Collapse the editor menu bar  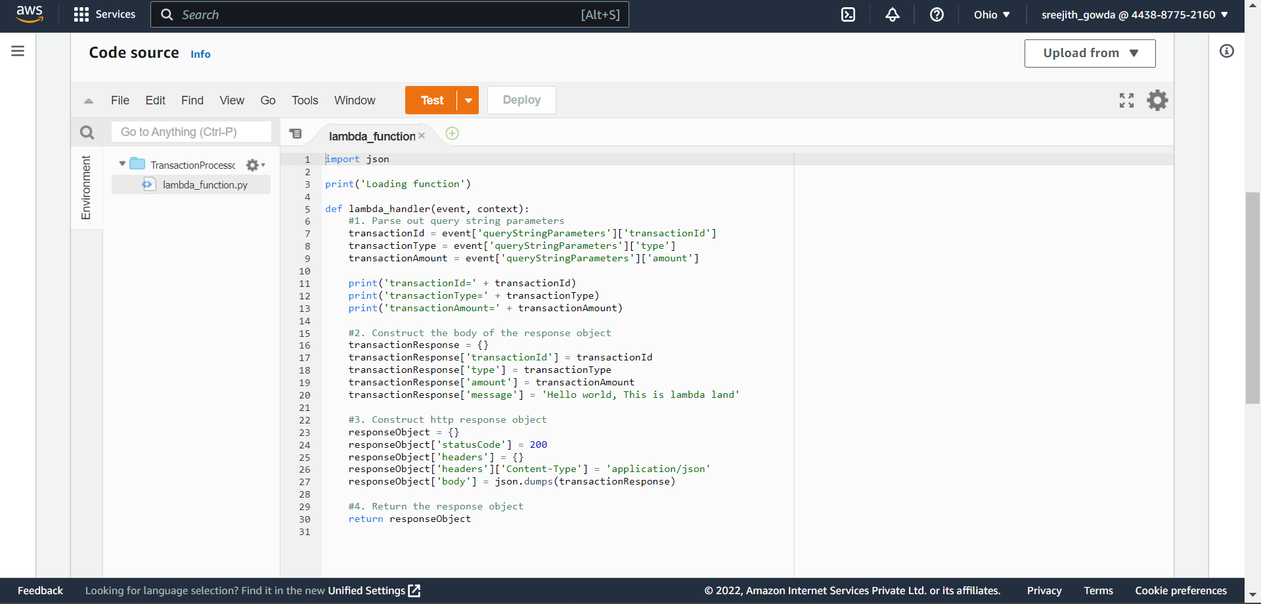(87, 100)
